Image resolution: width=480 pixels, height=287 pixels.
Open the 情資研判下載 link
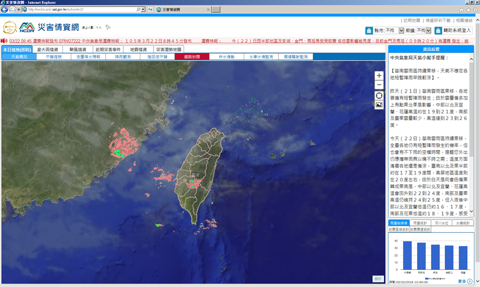(x=438, y=20)
